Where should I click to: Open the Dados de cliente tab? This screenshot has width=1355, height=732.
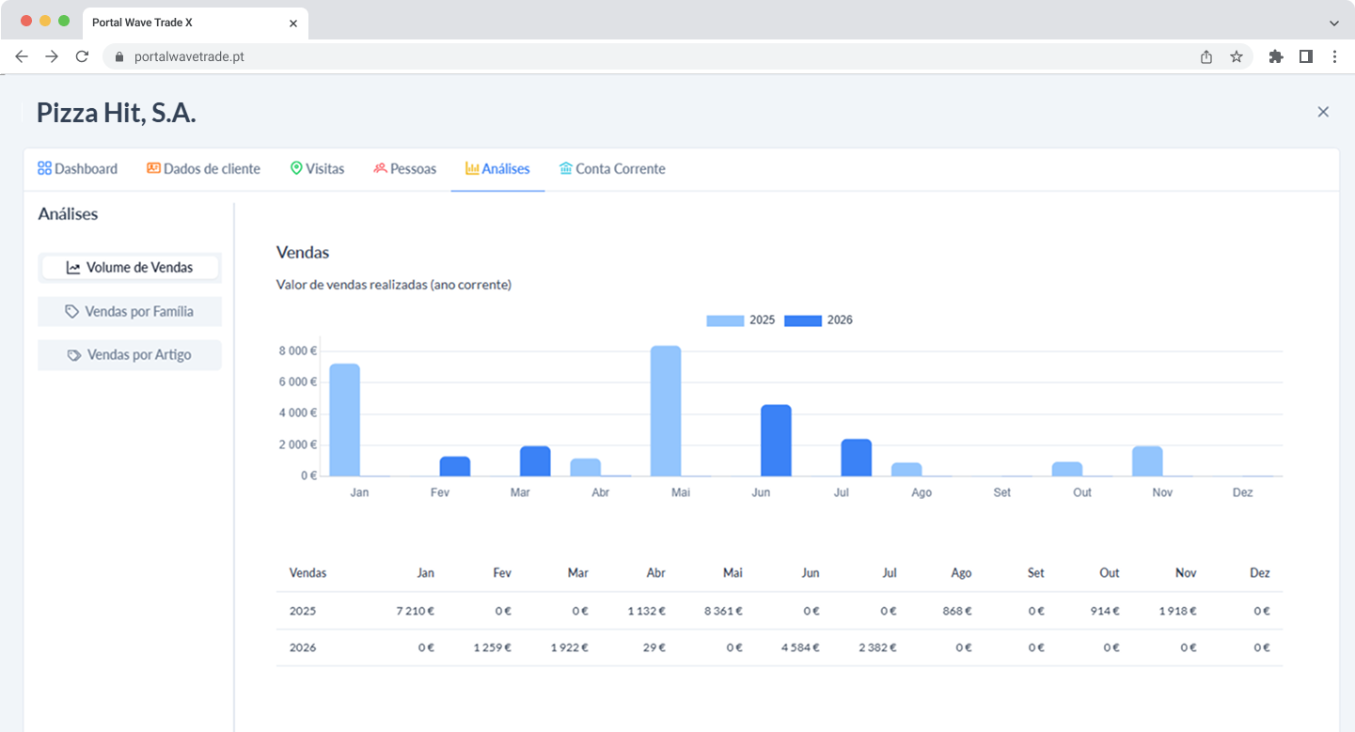coord(203,169)
